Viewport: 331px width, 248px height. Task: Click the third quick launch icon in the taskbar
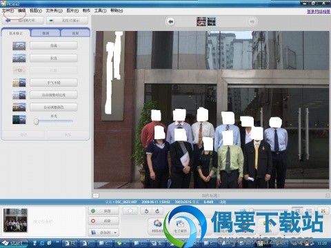coord(50,243)
